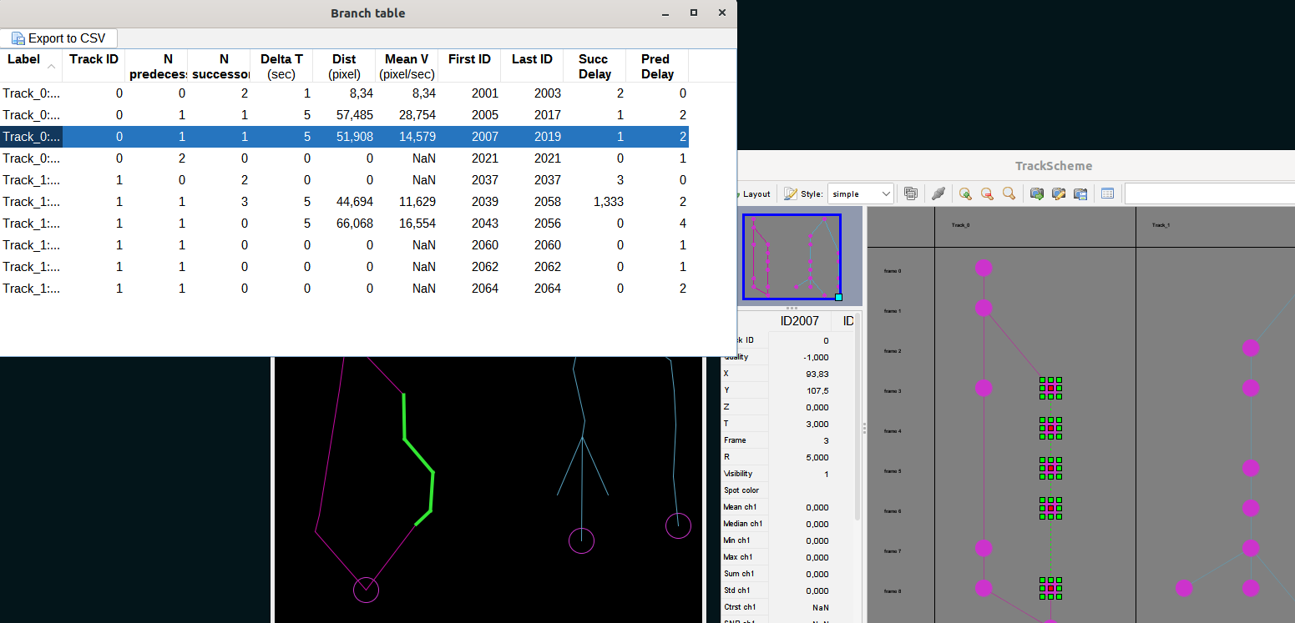Select the branch row with First ID 2043

344,224
